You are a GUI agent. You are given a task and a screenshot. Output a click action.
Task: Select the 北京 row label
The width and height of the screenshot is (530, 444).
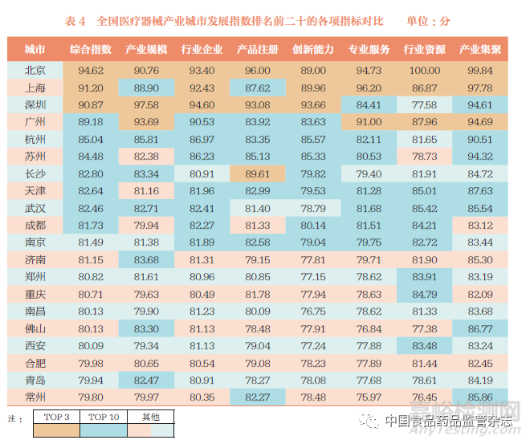pos(35,71)
